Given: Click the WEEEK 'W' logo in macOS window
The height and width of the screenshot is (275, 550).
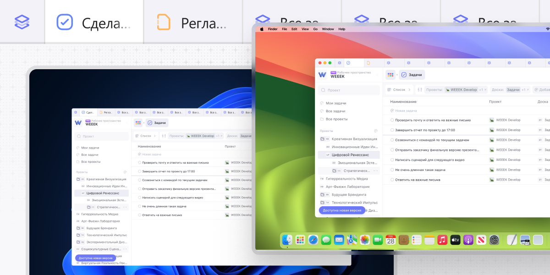Looking at the screenshot, I should (x=323, y=75).
